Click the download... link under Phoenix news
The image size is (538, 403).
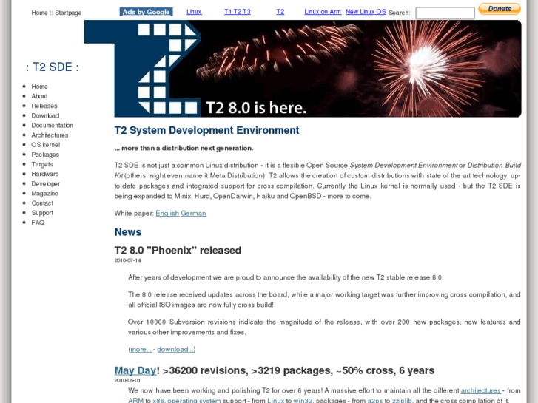pos(175,349)
